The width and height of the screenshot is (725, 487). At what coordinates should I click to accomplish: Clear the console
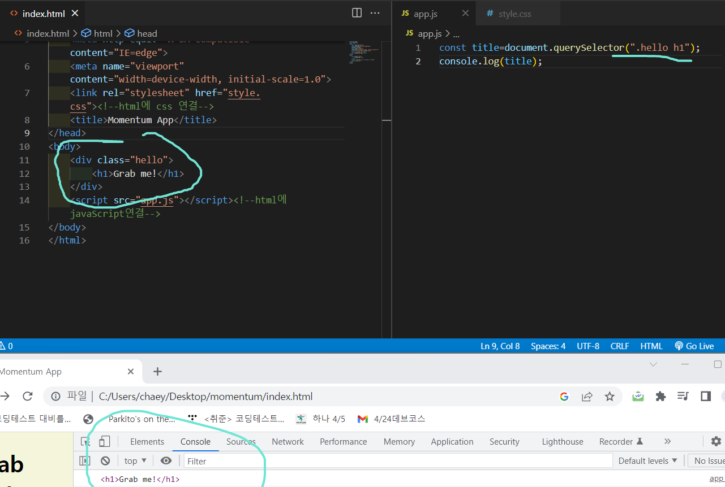coord(105,461)
